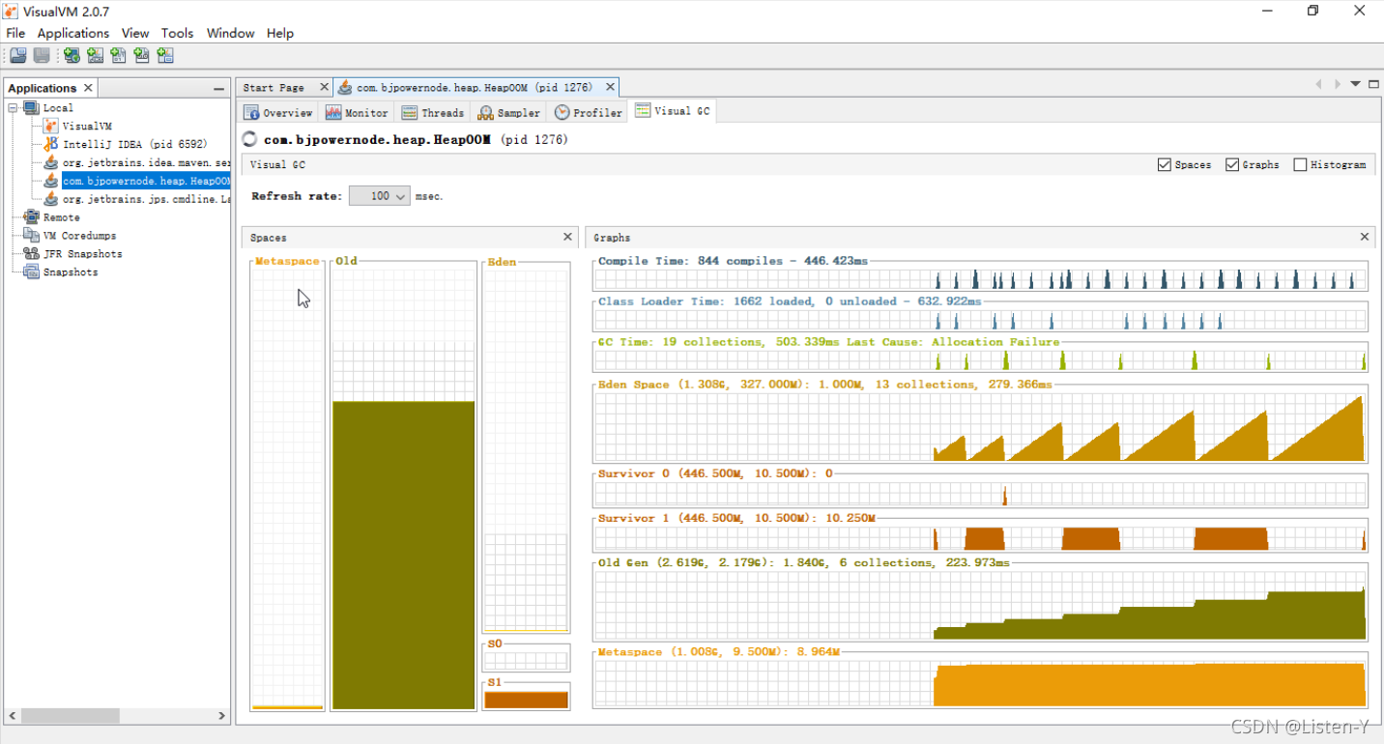The height and width of the screenshot is (744, 1384).
Task: Uncheck the Spaces checkbox
Action: tap(1164, 165)
